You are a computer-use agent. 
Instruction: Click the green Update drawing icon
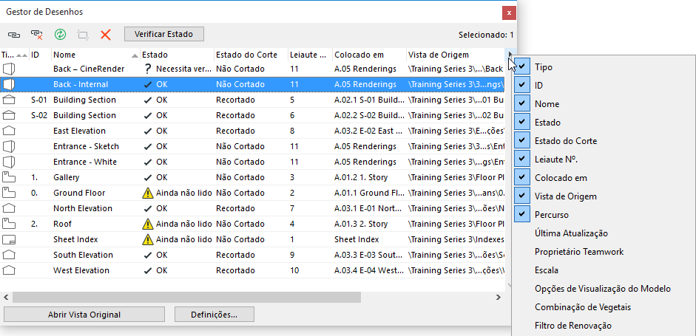[x=60, y=35]
